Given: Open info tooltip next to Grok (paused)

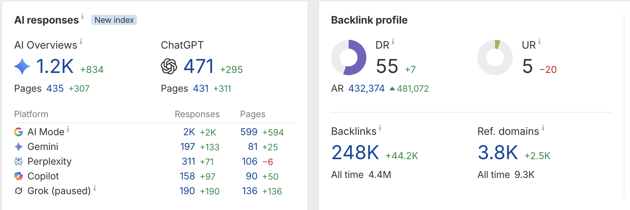Looking at the screenshot, I should [x=95, y=188].
